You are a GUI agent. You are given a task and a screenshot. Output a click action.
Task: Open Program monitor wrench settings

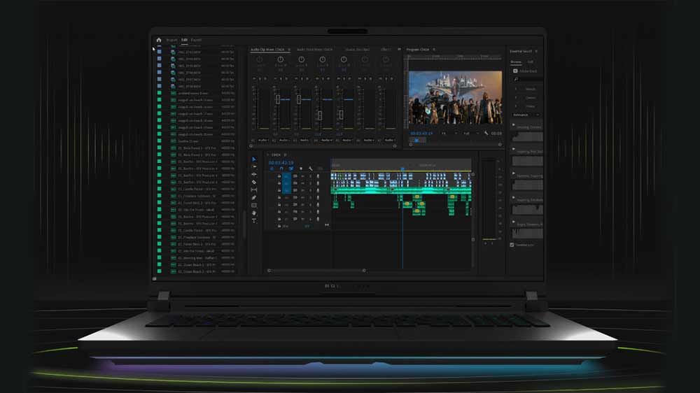[x=486, y=133]
